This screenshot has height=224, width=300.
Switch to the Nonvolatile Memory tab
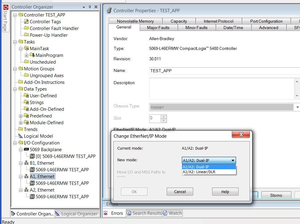coord(135,21)
